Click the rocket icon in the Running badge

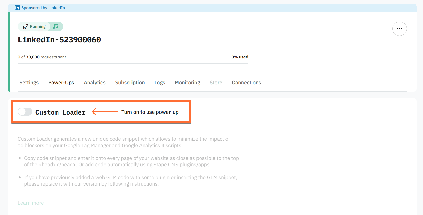click(x=25, y=26)
